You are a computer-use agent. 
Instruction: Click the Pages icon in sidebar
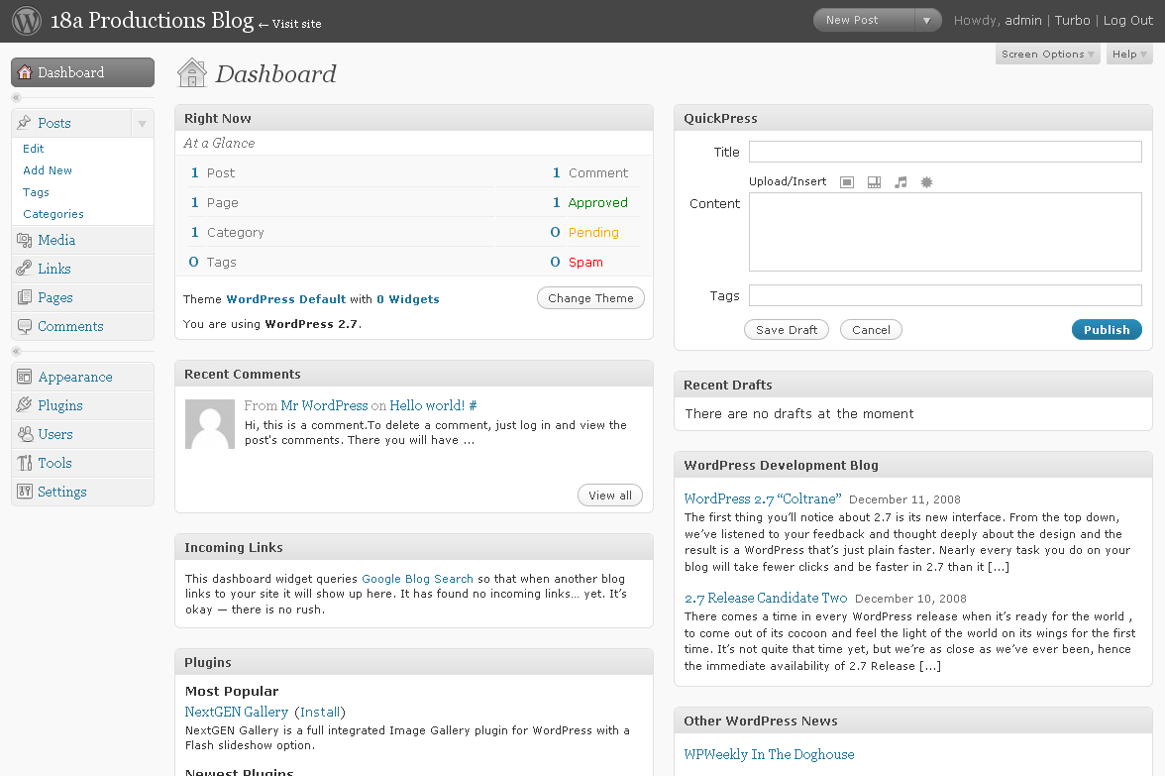[25, 297]
